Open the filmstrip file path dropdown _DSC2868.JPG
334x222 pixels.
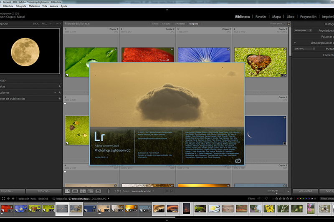coord(100,199)
